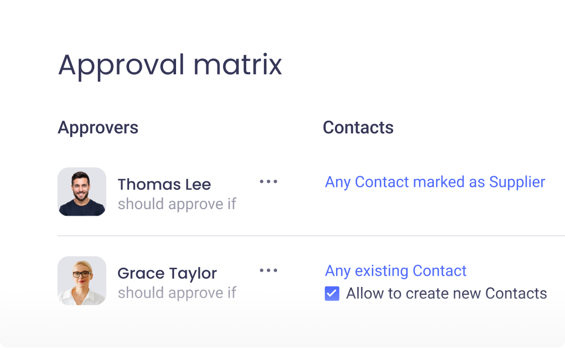Click the Any existing Contact link
The image size is (565, 348).
pyautogui.click(x=395, y=271)
